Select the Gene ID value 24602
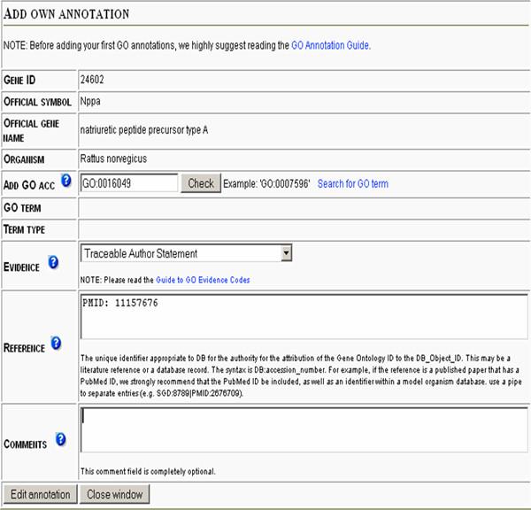The image size is (531, 510). point(92,80)
